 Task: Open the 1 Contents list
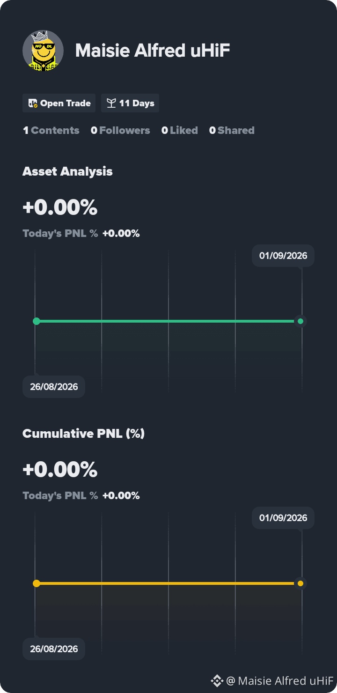point(51,131)
